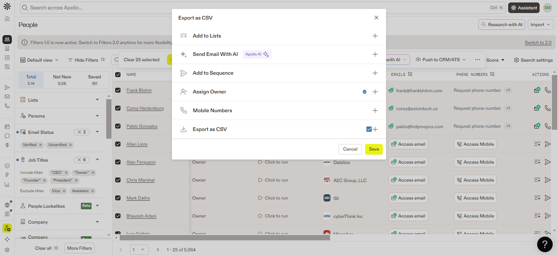
Task: Open the Default view dropdown
Action: pos(39,60)
